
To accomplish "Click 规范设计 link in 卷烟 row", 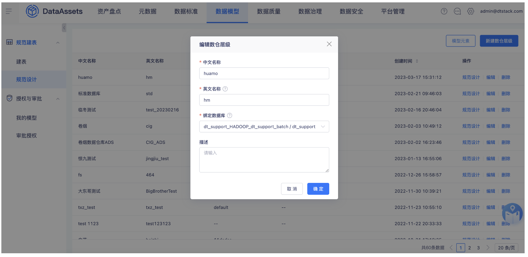I will 471,126.
